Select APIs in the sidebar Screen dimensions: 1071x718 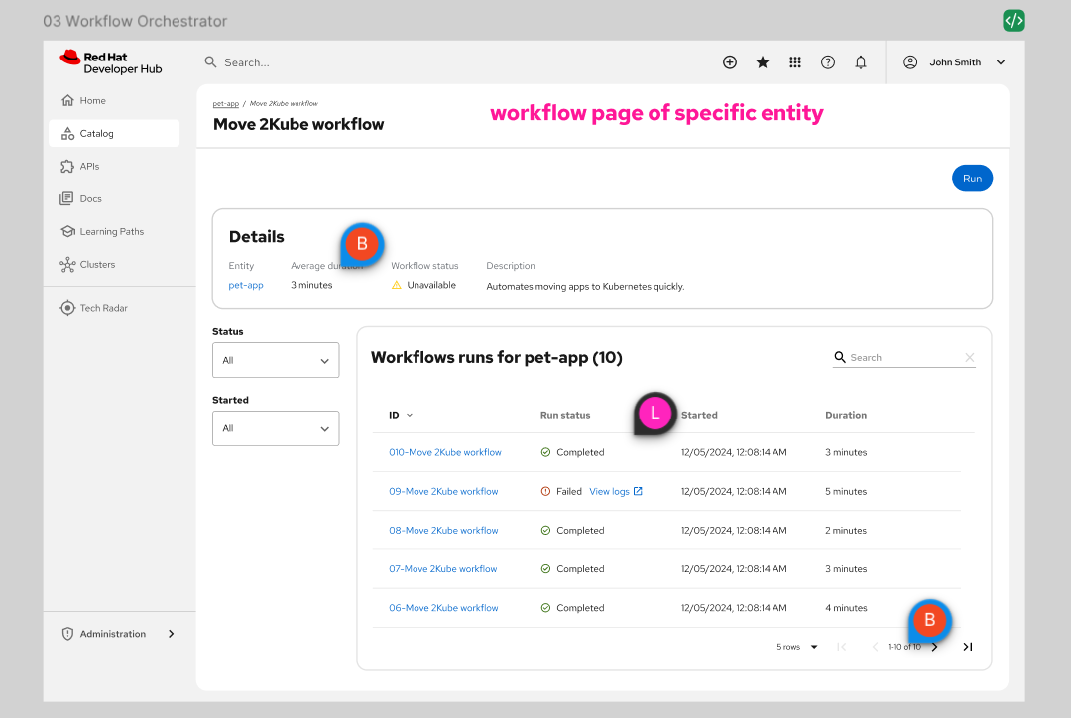[114, 166]
